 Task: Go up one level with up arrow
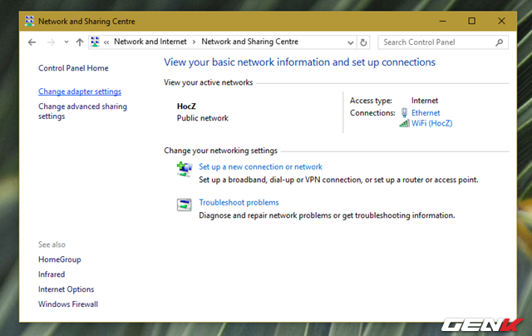tap(80, 42)
